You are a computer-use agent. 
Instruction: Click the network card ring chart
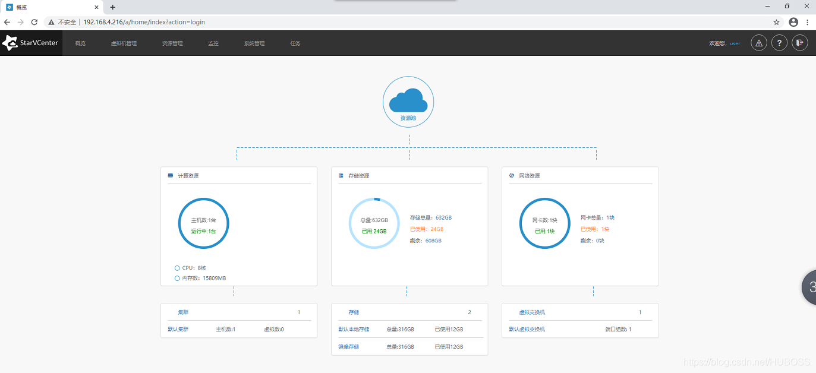click(x=545, y=223)
